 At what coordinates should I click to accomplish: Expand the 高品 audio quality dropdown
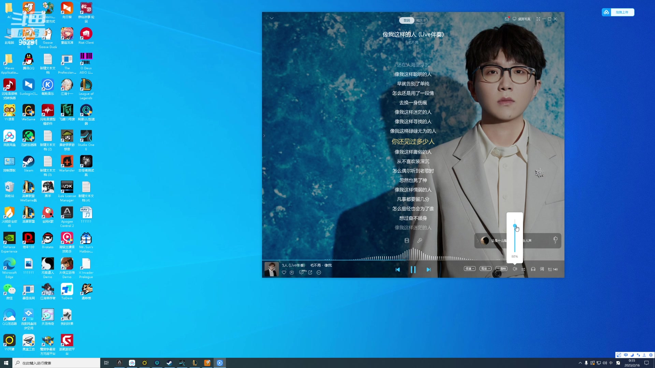coord(485,269)
